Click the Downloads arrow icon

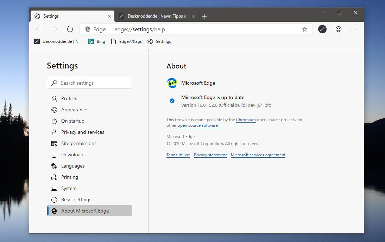[x=54, y=155]
